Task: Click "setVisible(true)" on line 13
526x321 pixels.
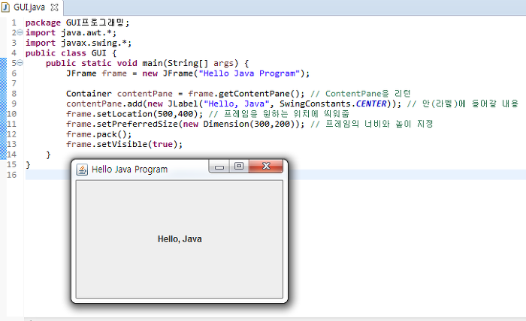Action: coord(137,144)
